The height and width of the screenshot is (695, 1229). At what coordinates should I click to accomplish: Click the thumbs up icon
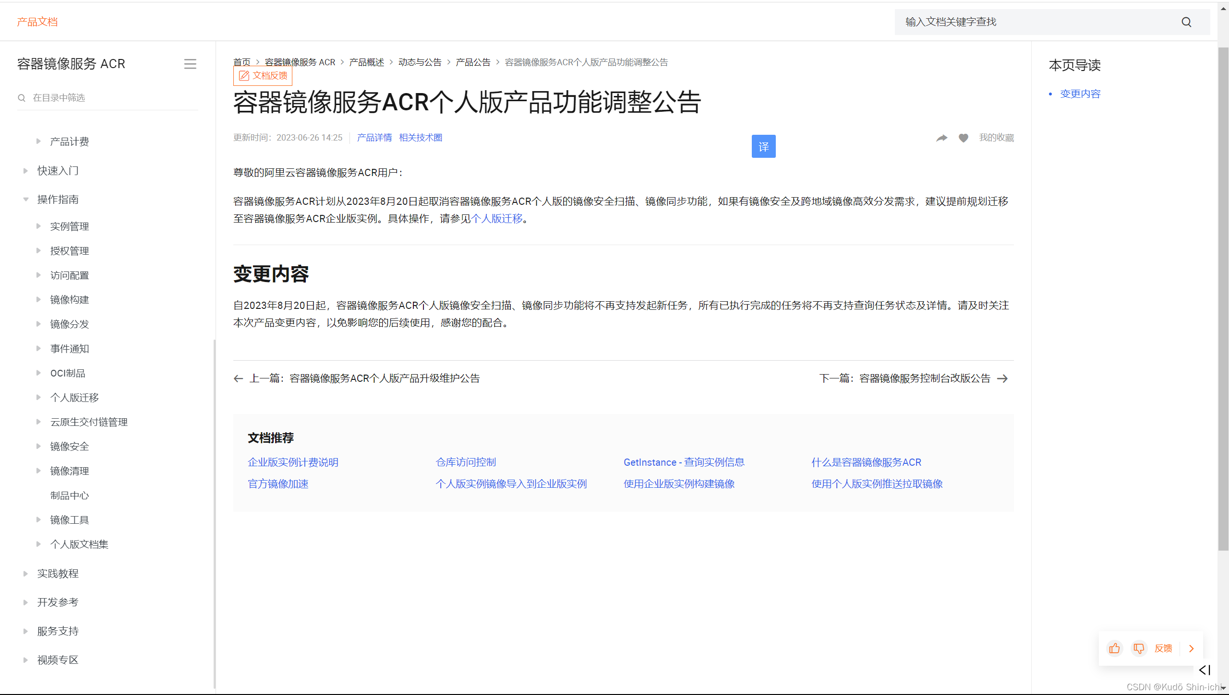pyautogui.click(x=1114, y=648)
